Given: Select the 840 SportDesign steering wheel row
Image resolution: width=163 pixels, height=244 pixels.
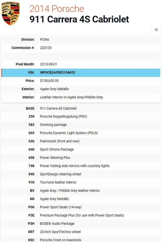Looking at the screenshot, I should [81, 174].
